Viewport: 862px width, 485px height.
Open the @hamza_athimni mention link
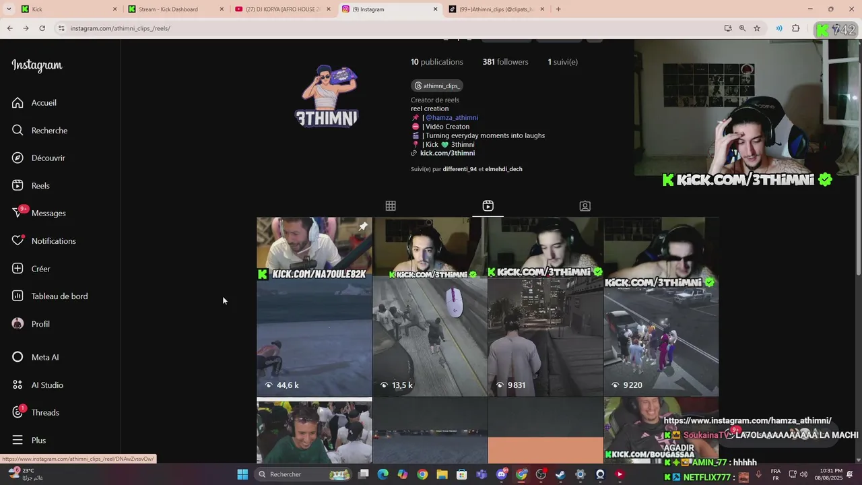[452, 117]
